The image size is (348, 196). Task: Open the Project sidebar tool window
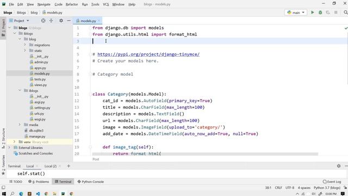[3, 28]
